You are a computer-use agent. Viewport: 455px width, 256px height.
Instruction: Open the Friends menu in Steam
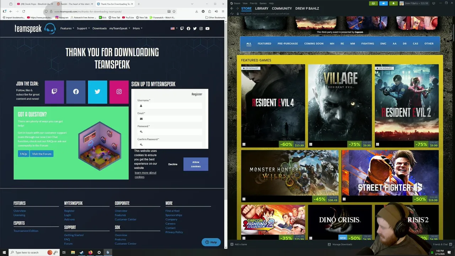click(253, 3)
